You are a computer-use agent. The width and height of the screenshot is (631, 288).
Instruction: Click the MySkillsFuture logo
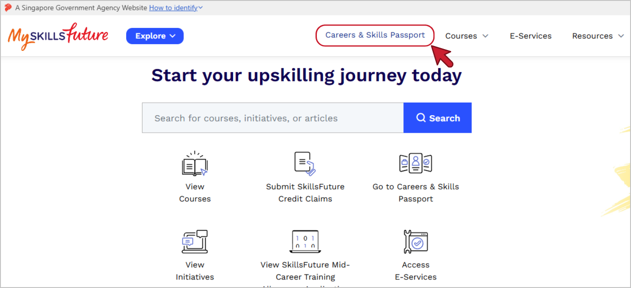pos(58,36)
